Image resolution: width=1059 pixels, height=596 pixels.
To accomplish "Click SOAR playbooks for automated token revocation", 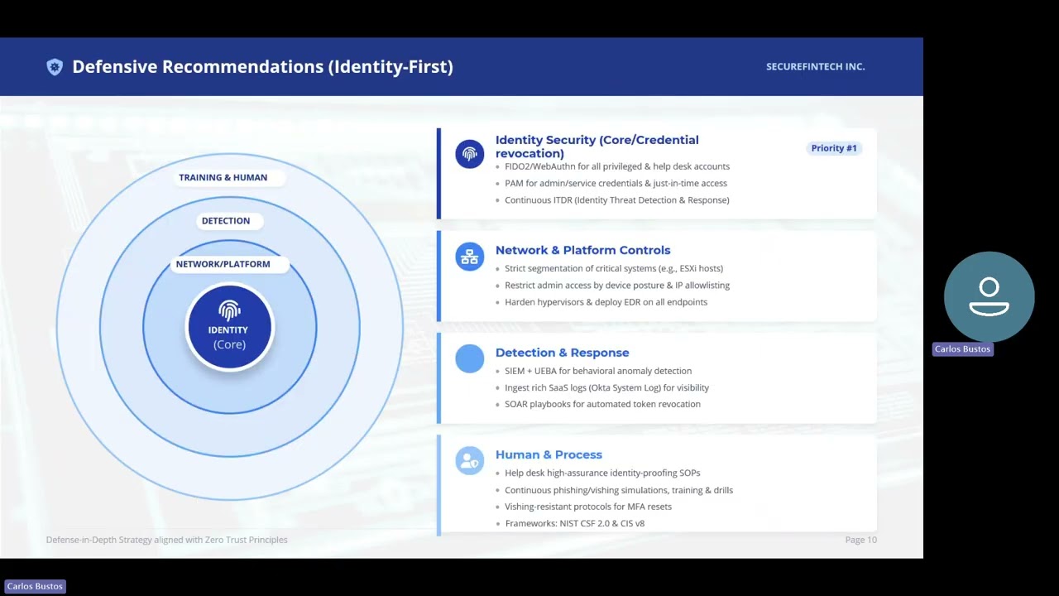I will point(602,404).
